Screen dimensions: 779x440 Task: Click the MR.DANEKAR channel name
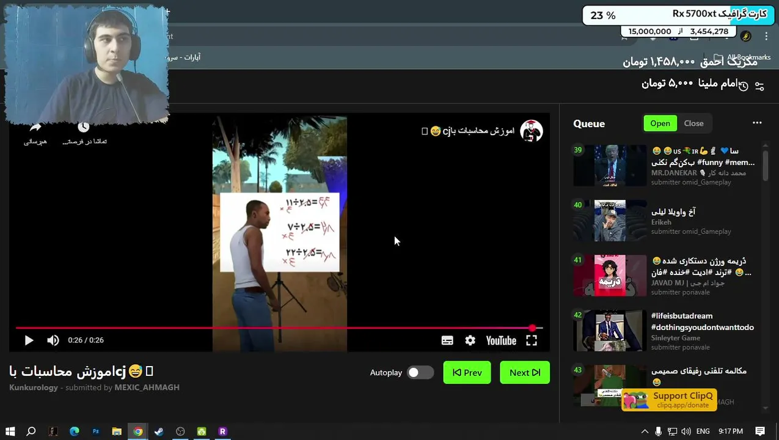click(x=699, y=173)
